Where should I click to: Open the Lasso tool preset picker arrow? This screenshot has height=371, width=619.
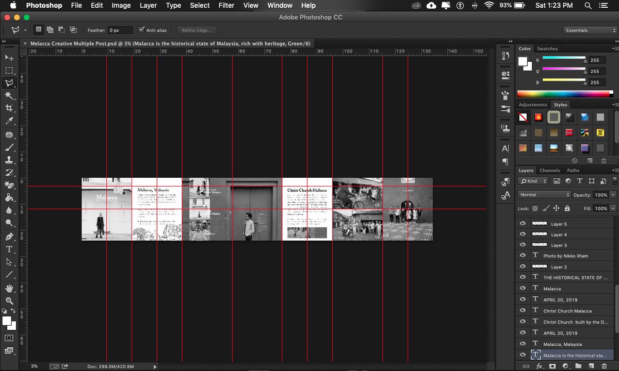point(25,30)
